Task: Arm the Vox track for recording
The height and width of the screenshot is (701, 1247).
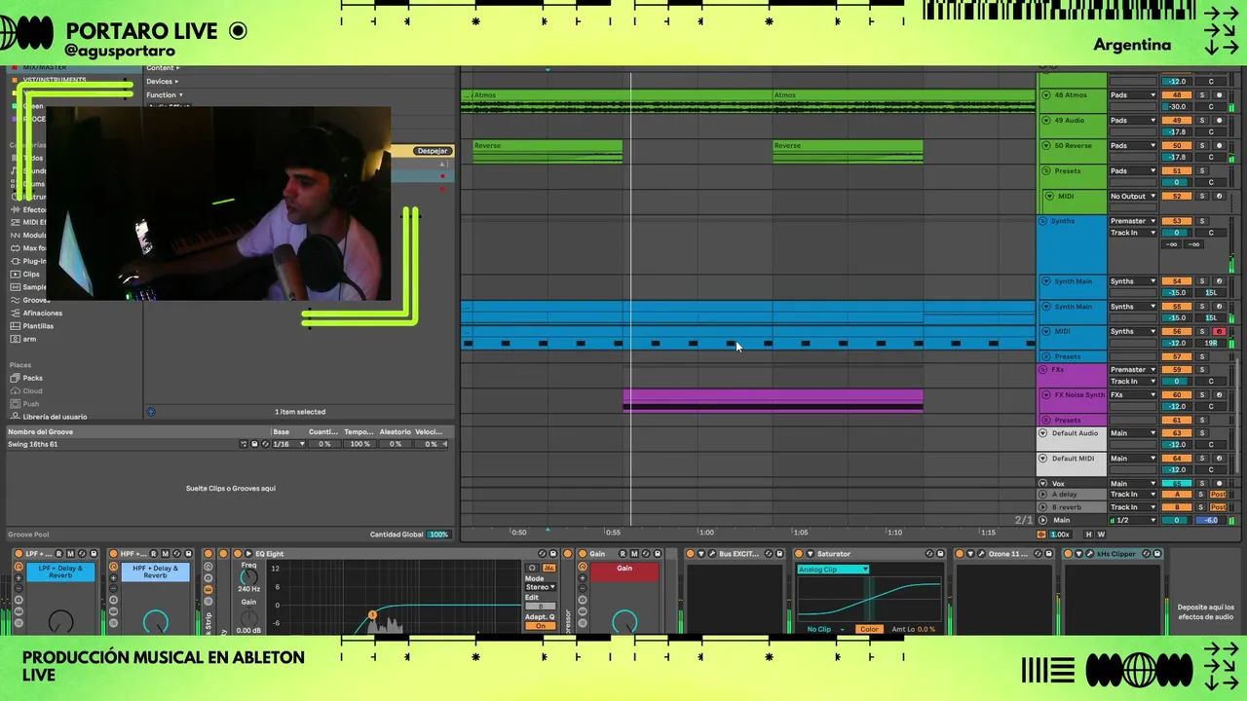Action: [1219, 484]
